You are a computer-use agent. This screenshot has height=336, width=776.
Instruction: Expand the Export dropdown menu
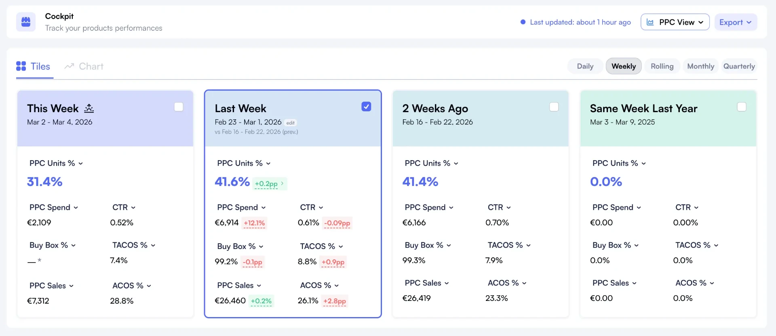[x=736, y=22]
